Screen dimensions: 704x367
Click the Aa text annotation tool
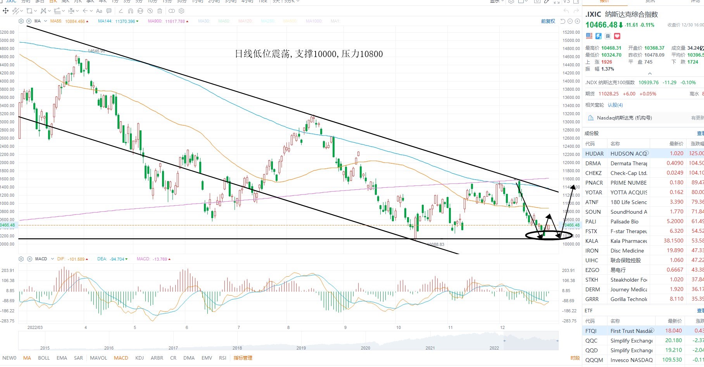[x=99, y=11]
